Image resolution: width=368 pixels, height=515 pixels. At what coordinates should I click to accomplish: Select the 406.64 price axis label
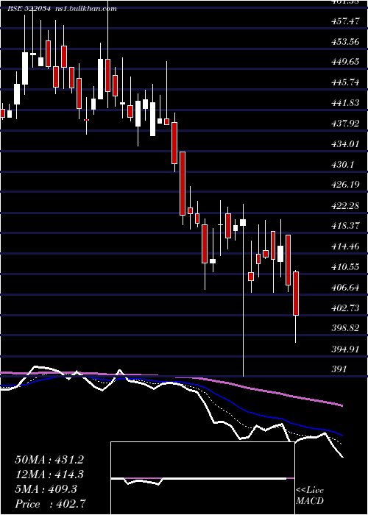pyautogui.click(x=345, y=288)
